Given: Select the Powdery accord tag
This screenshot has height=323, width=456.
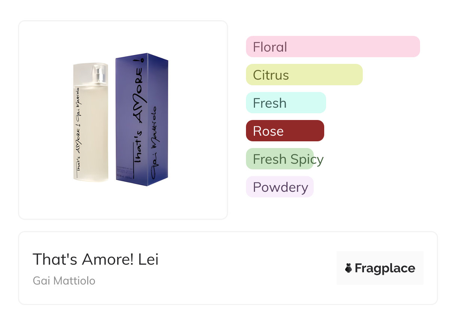Looking at the screenshot, I should pyautogui.click(x=280, y=187).
